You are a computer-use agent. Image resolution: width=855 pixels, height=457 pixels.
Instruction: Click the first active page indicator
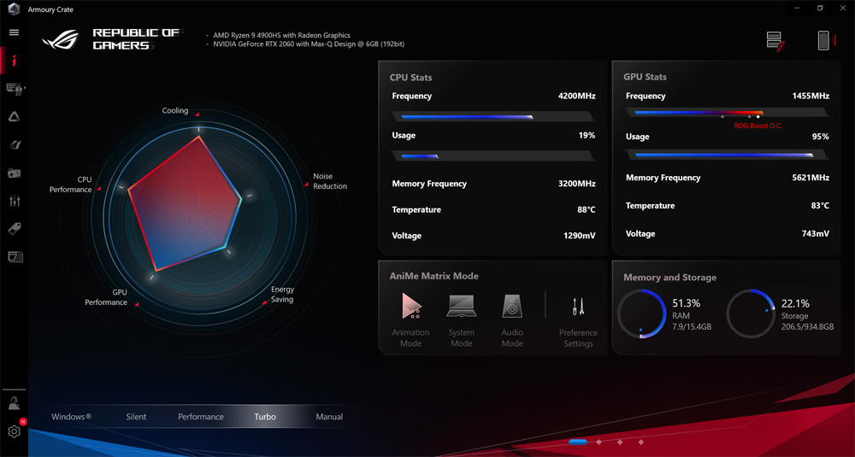point(577,442)
